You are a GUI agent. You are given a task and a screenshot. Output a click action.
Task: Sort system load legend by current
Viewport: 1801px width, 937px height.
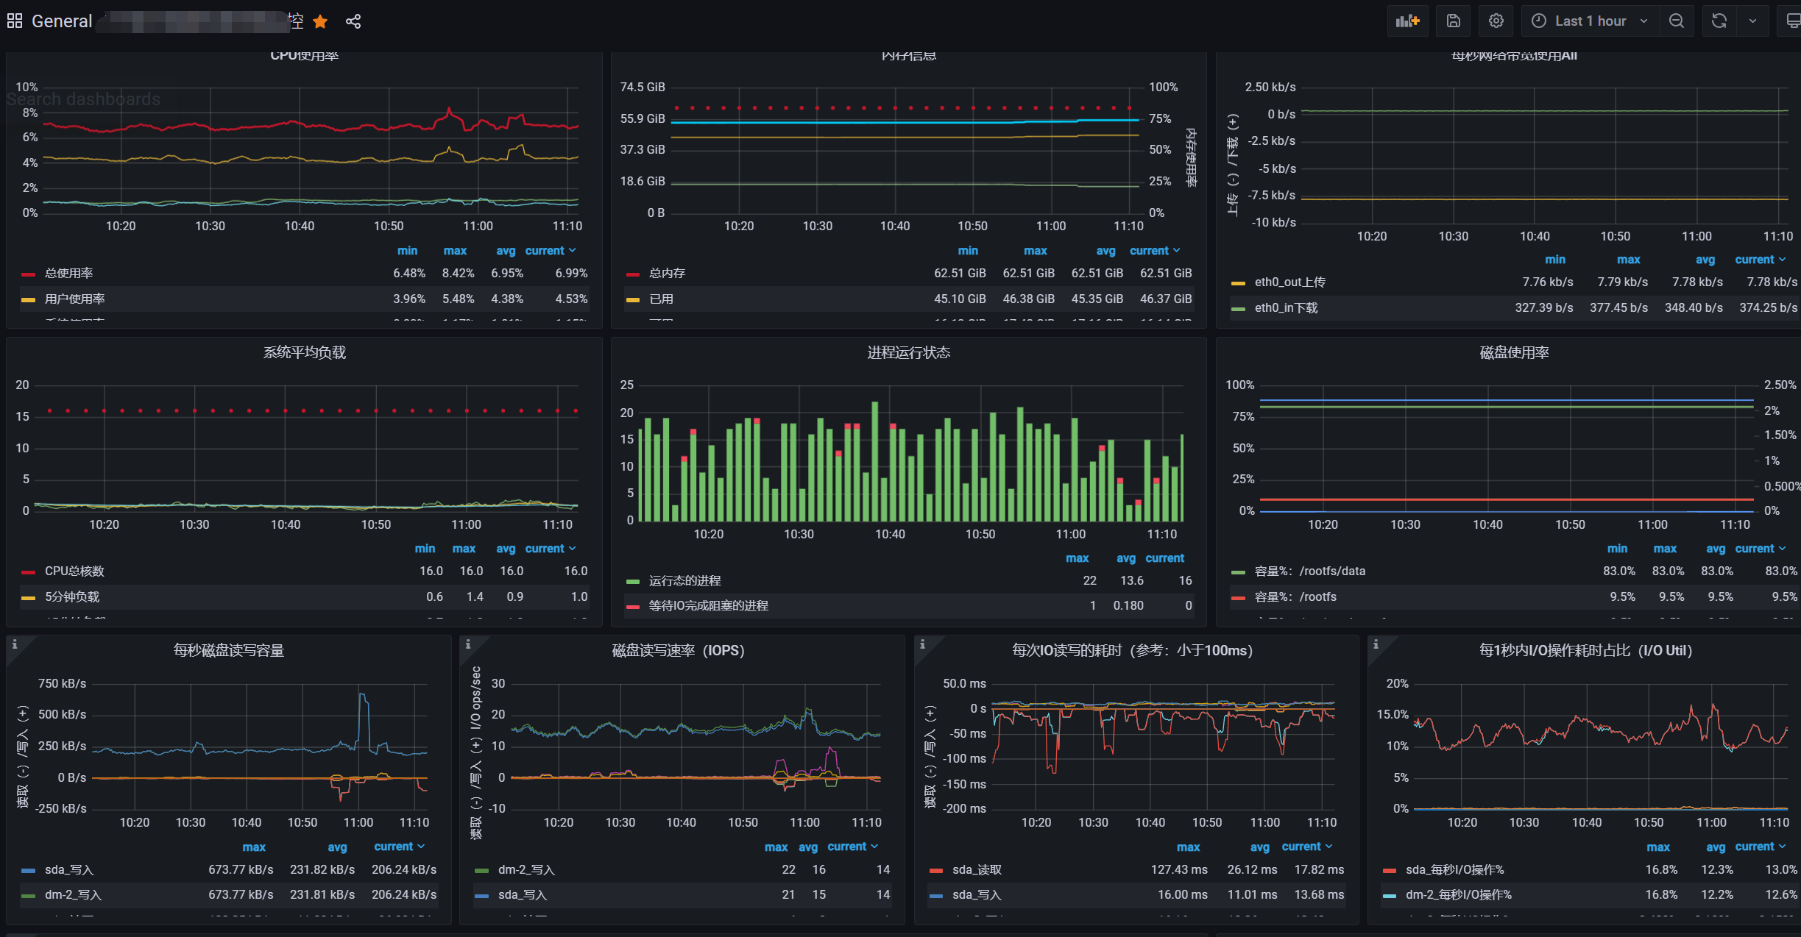pyautogui.click(x=551, y=549)
